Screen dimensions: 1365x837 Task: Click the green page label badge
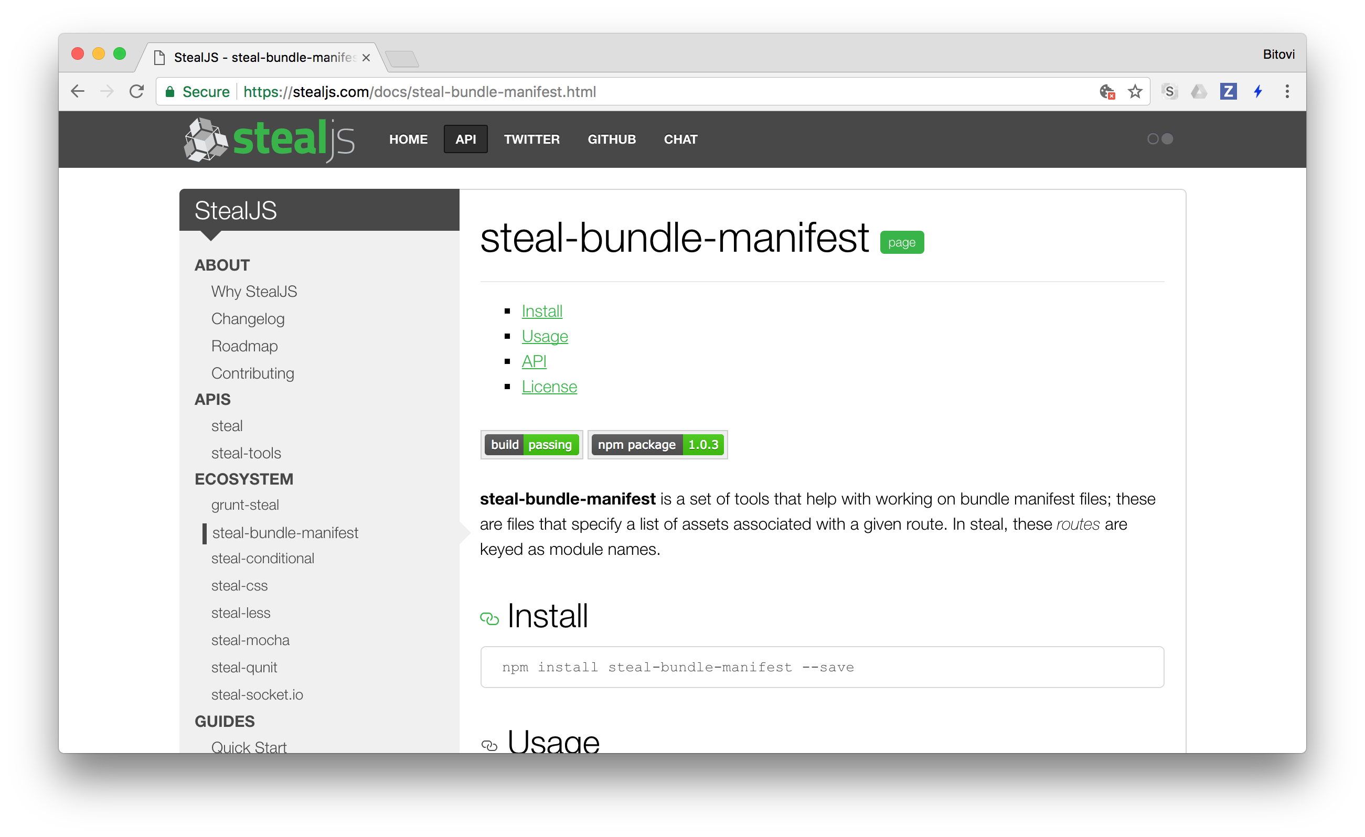[902, 243]
